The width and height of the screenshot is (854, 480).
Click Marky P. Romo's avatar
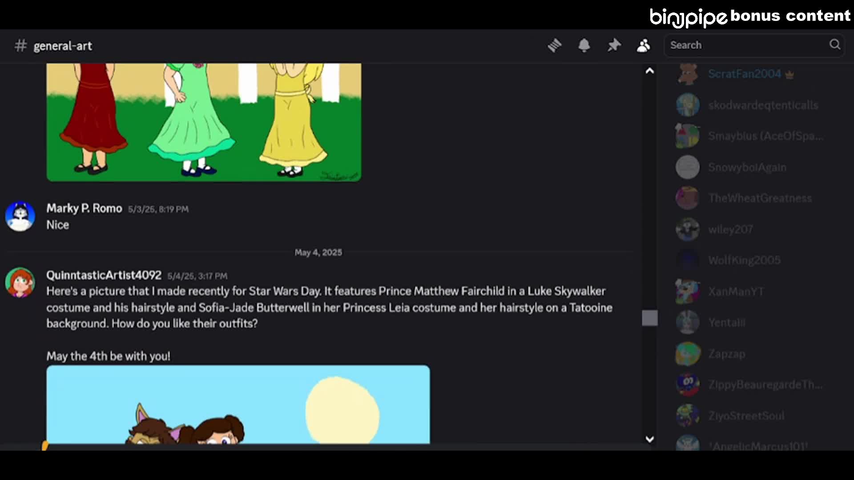coord(20,216)
